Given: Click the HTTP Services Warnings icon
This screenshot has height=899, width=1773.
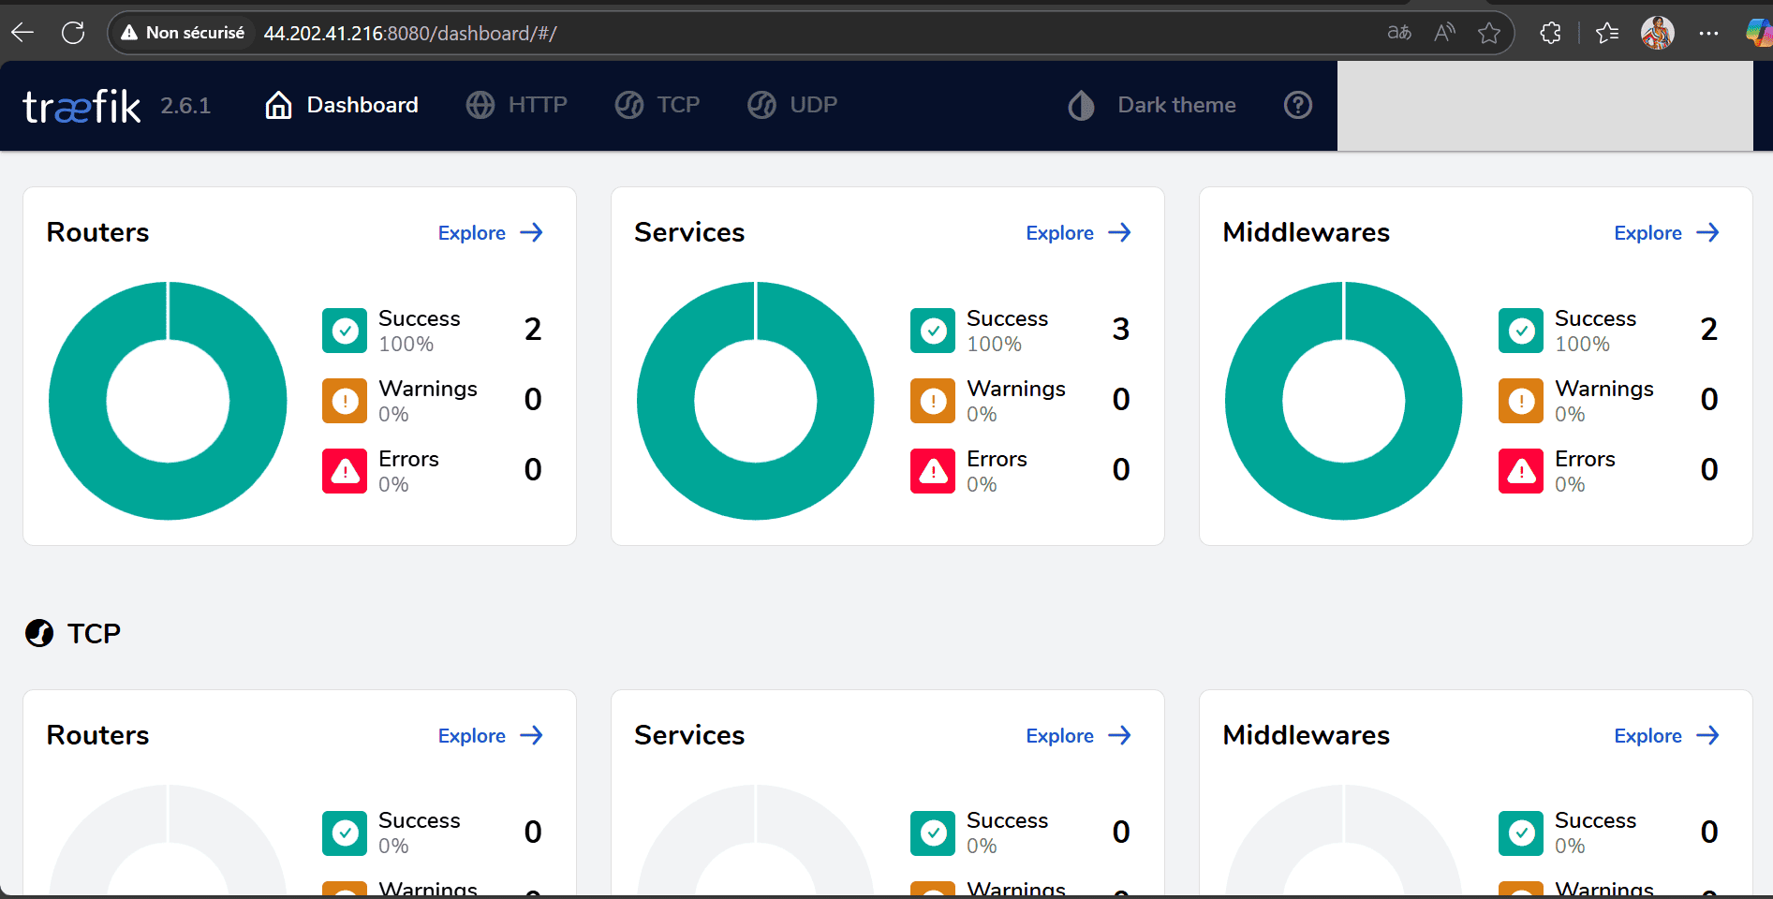Looking at the screenshot, I should (x=933, y=401).
